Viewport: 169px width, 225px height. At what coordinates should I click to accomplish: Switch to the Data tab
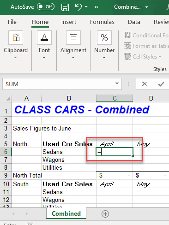[x=134, y=22]
